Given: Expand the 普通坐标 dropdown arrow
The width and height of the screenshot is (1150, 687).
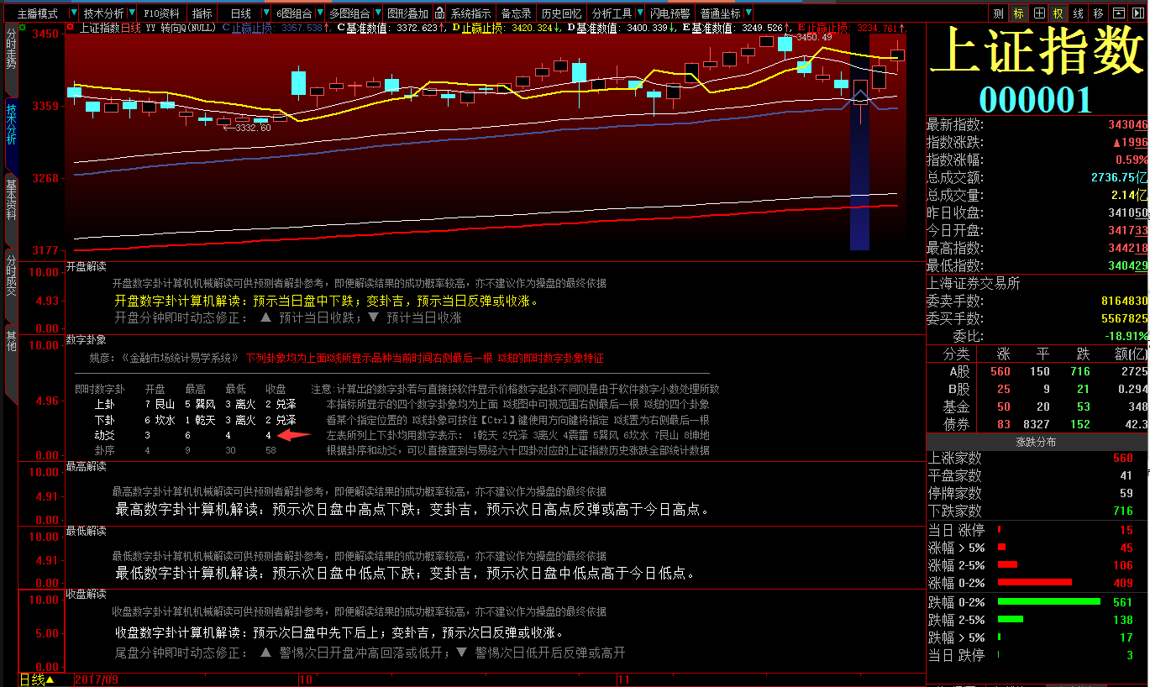Looking at the screenshot, I should [748, 13].
